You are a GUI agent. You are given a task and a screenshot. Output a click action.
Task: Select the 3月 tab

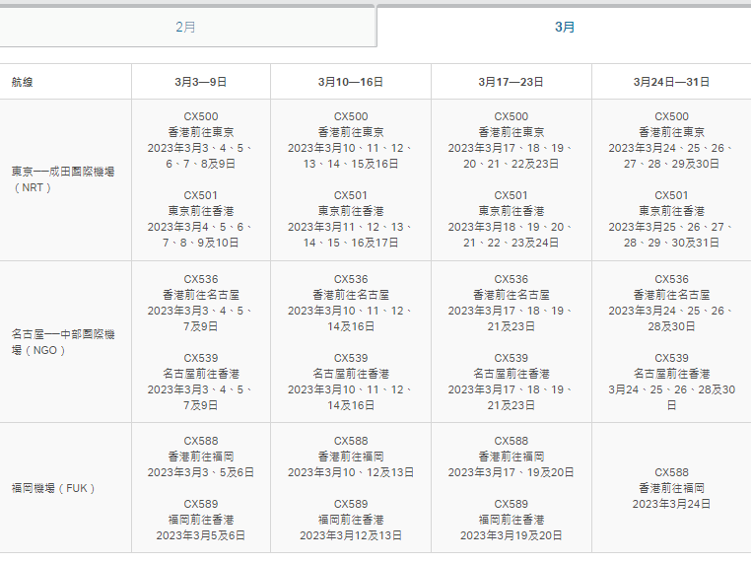(x=565, y=27)
